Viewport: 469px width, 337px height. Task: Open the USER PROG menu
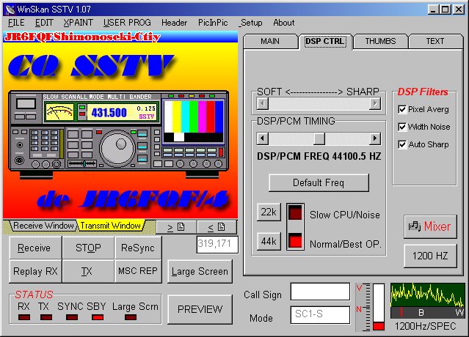tap(127, 23)
